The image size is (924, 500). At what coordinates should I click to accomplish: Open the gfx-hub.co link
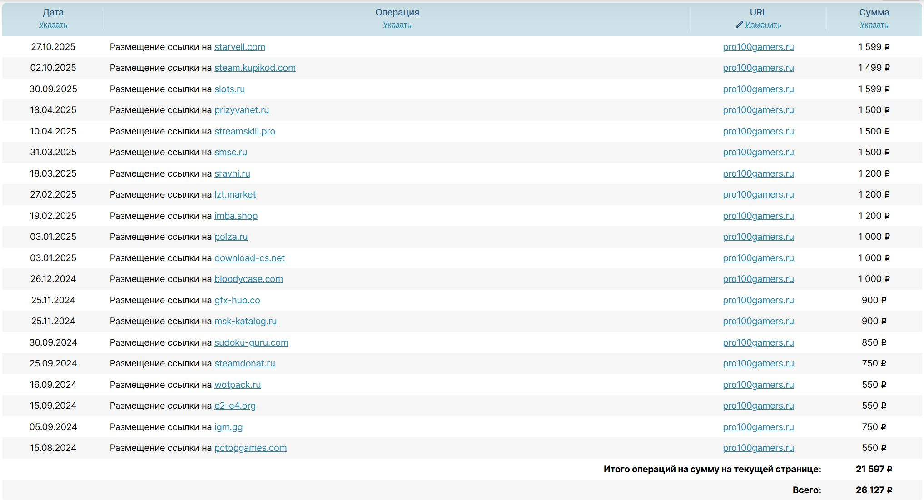click(x=237, y=300)
